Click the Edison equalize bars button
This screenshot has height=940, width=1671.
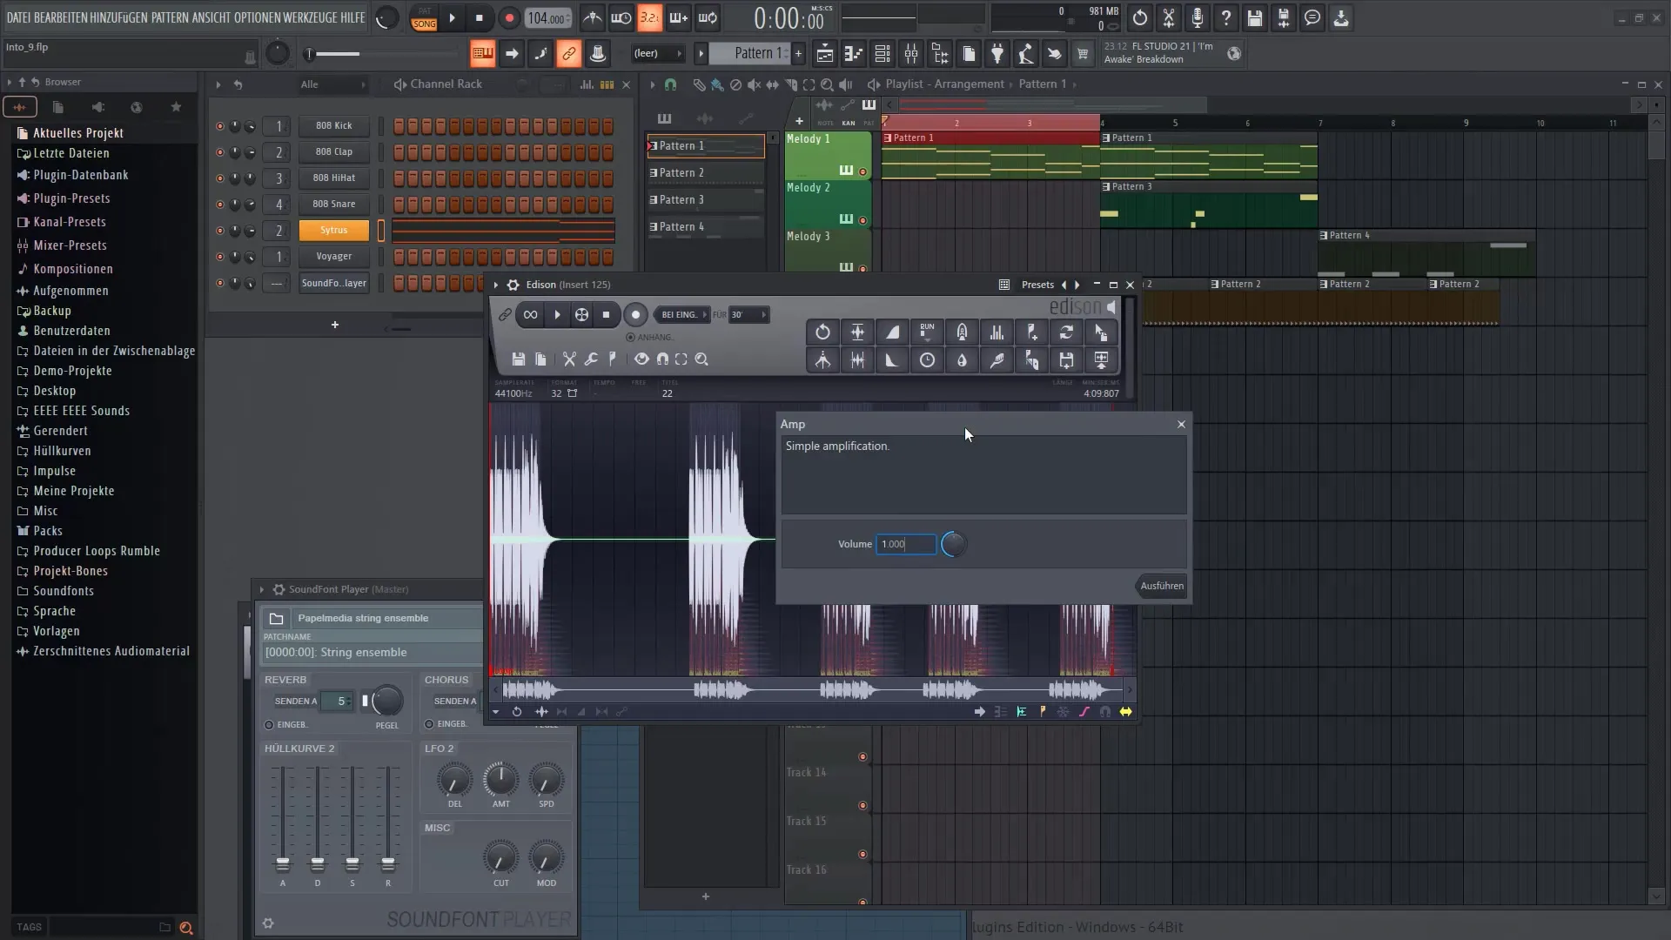click(997, 332)
